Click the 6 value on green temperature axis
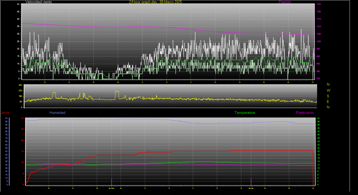The width and height of the screenshot is (358, 195). (x=318, y=175)
